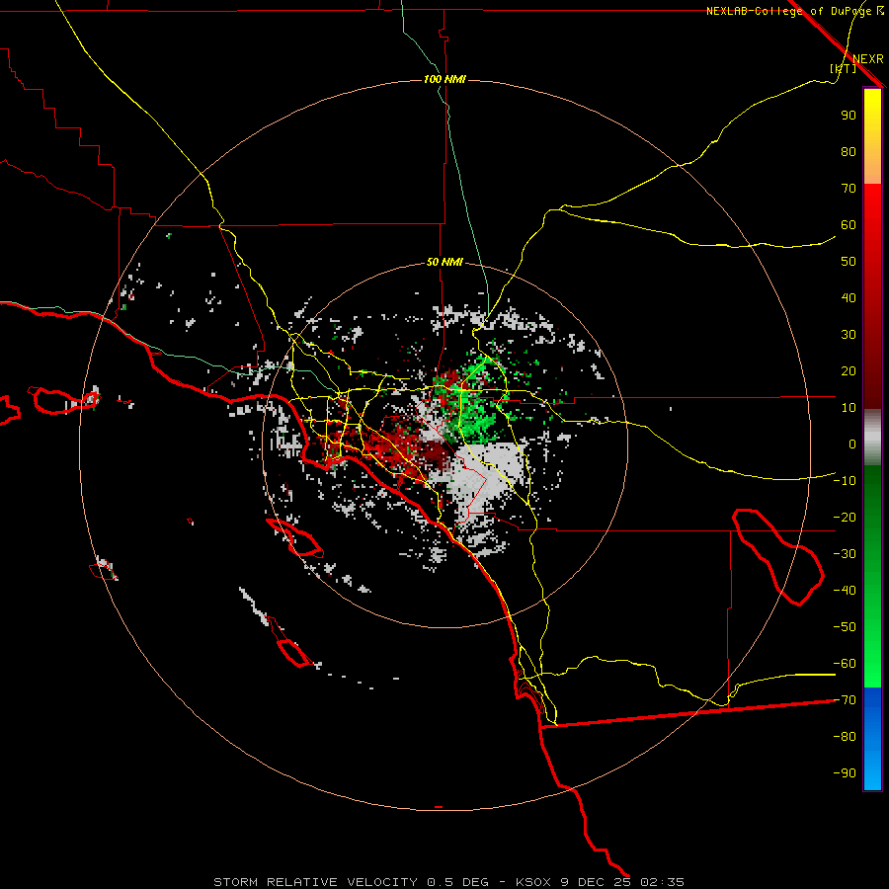Viewport: 889px width, 889px height.
Task: Click the gray zero-velocity segment of the color bar
Action: pos(872,438)
